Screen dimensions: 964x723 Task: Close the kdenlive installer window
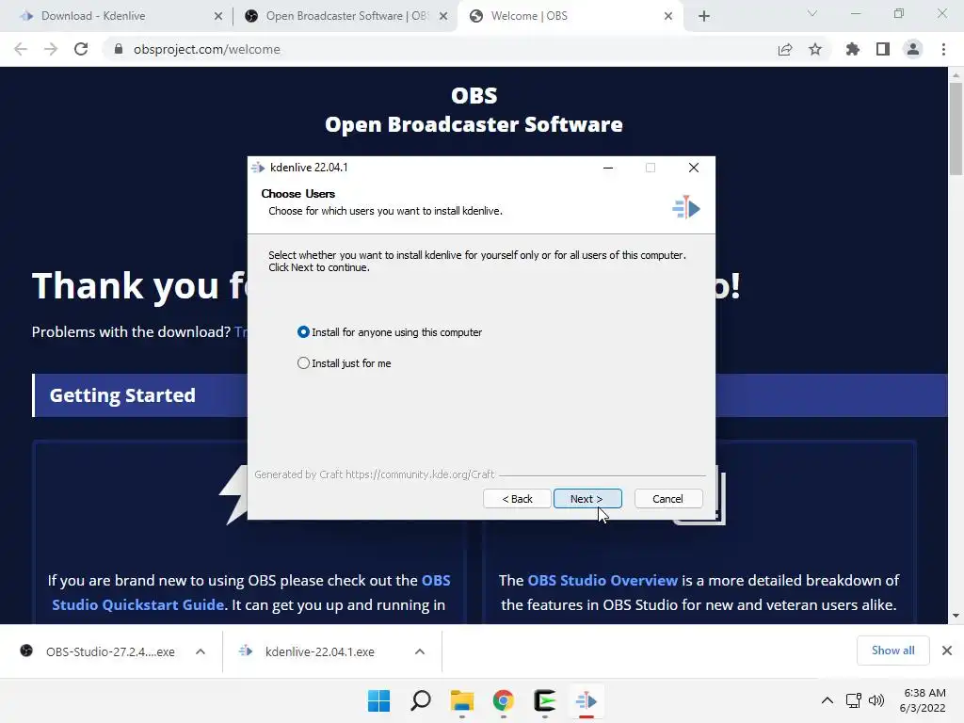coord(694,168)
